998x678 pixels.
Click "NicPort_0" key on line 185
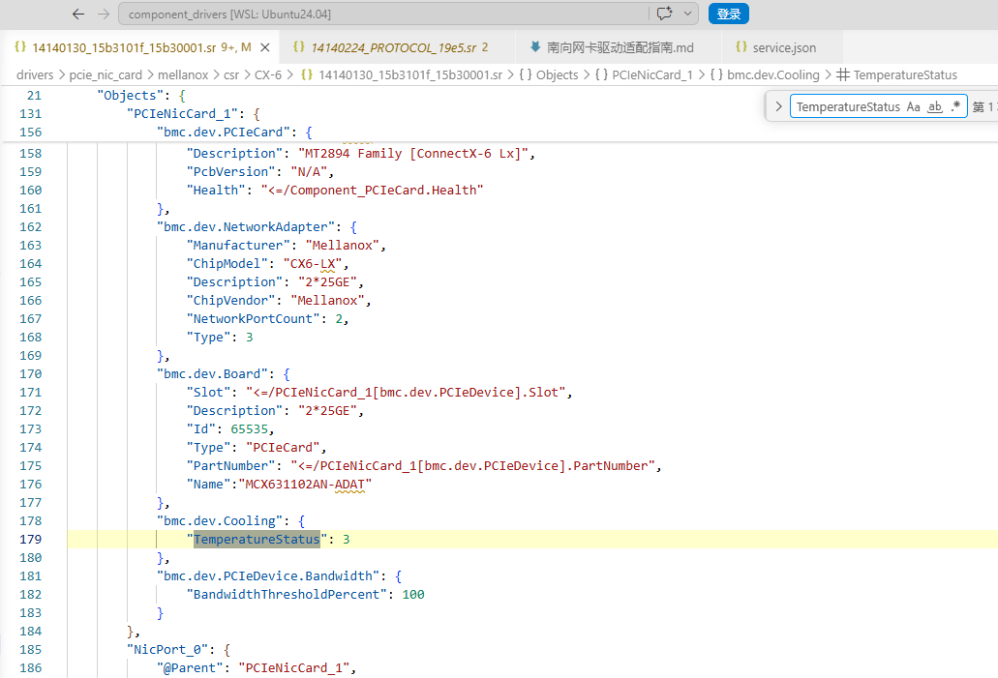point(167,650)
